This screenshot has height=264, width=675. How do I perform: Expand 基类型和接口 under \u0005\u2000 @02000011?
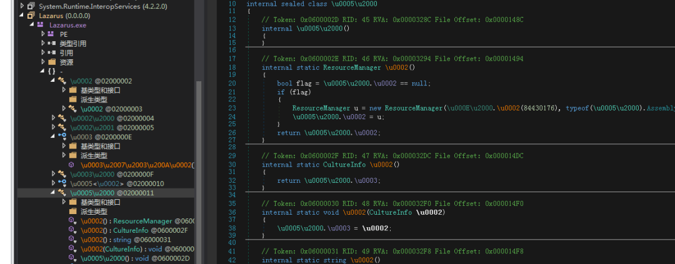click(64, 202)
